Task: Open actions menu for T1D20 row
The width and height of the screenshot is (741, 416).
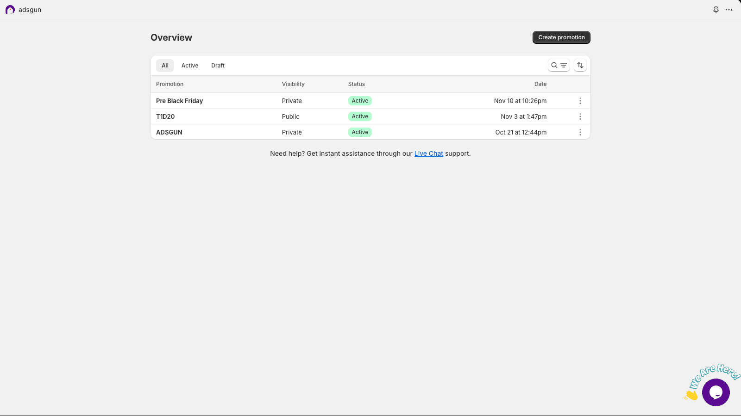Action: pos(580,116)
